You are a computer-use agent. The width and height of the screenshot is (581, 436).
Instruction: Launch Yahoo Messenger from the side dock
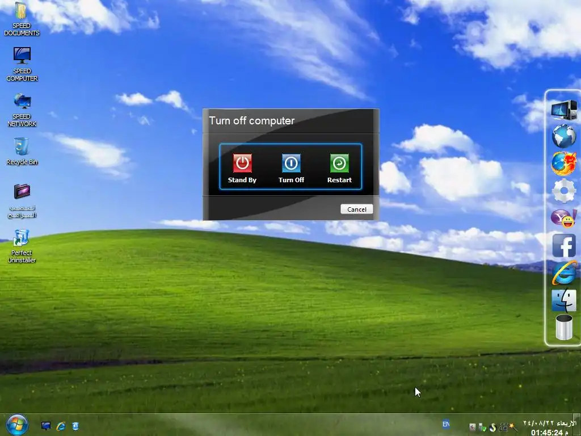pos(563,218)
